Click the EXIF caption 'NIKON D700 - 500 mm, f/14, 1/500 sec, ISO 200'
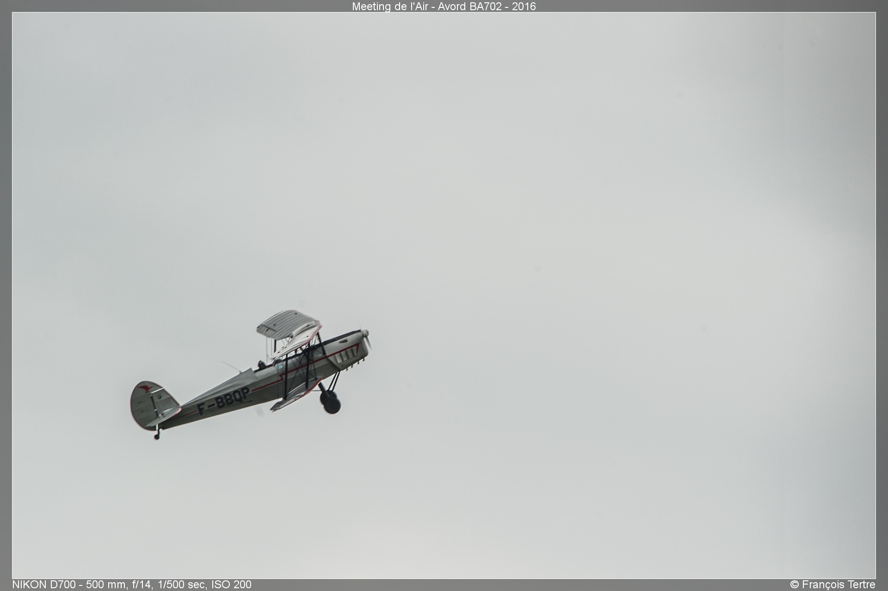This screenshot has height=591, width=888. coord(132,585)
